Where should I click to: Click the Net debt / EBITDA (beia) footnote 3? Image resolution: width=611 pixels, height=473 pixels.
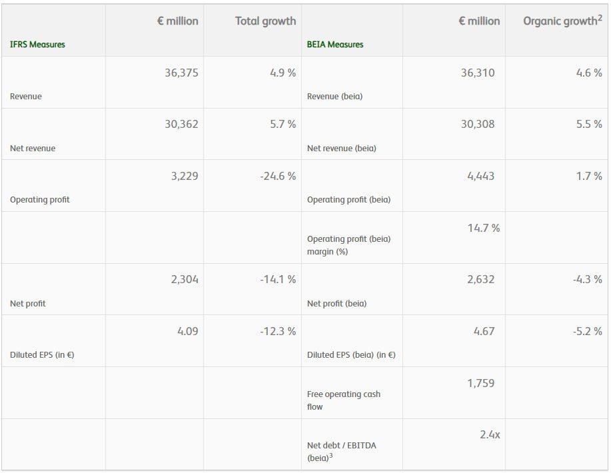[x=331, y=455]
